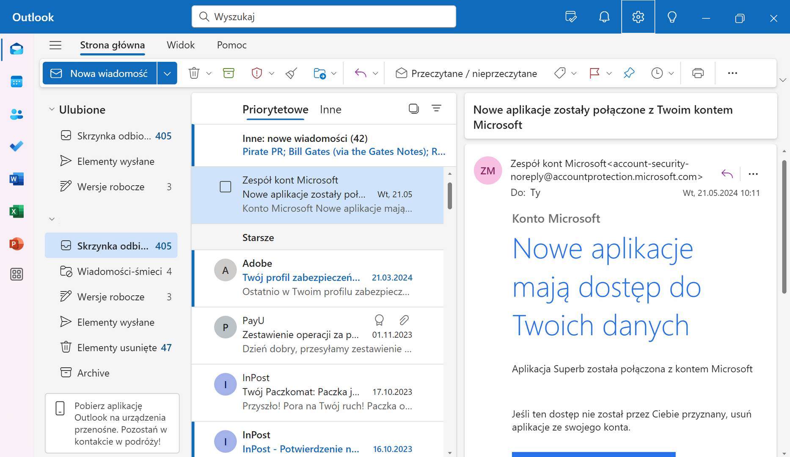This screenshot has width=790, height=457.
Task: Open Wiadomości-śmieci junk folder
Action: pyautogui.click(x=111, y=271)
